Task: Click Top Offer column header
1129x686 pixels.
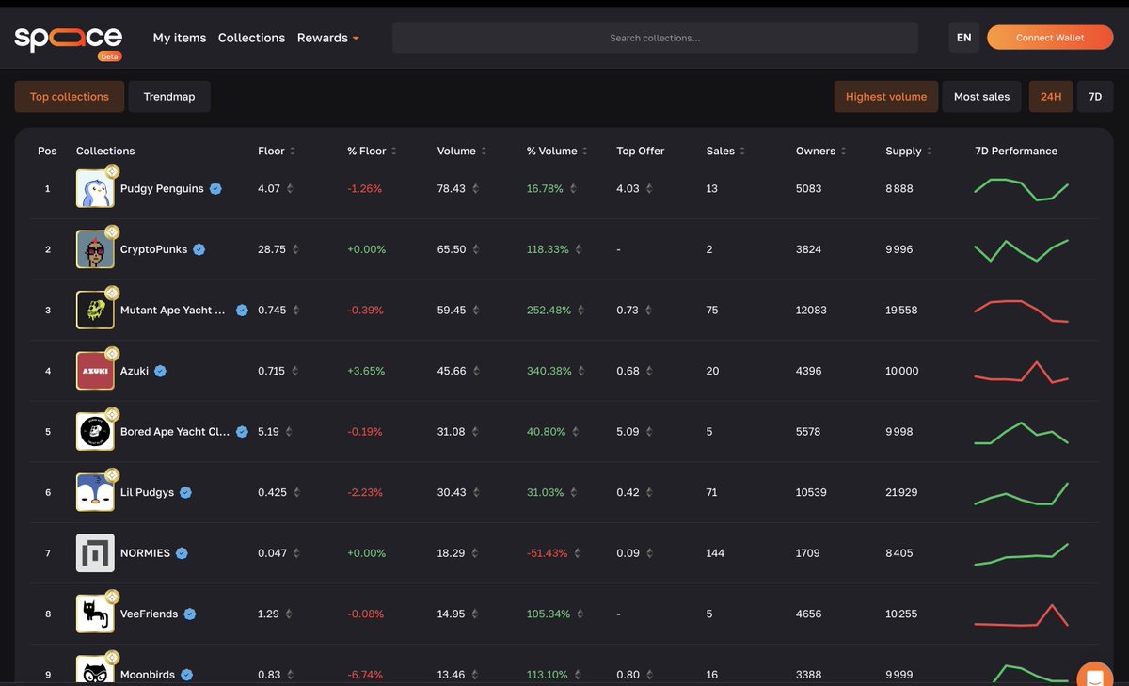Action: (x=641, y=151)
